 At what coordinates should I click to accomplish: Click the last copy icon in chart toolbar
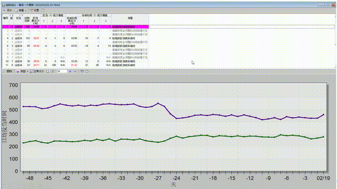[x=87, y=71]
